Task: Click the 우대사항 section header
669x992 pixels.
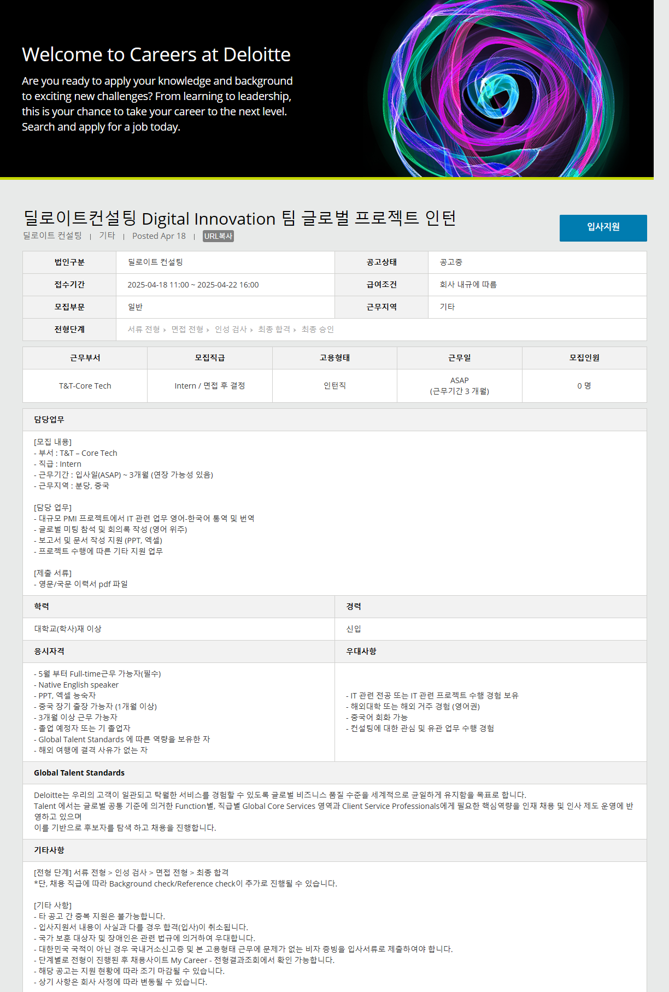Action: pos(491,651)
